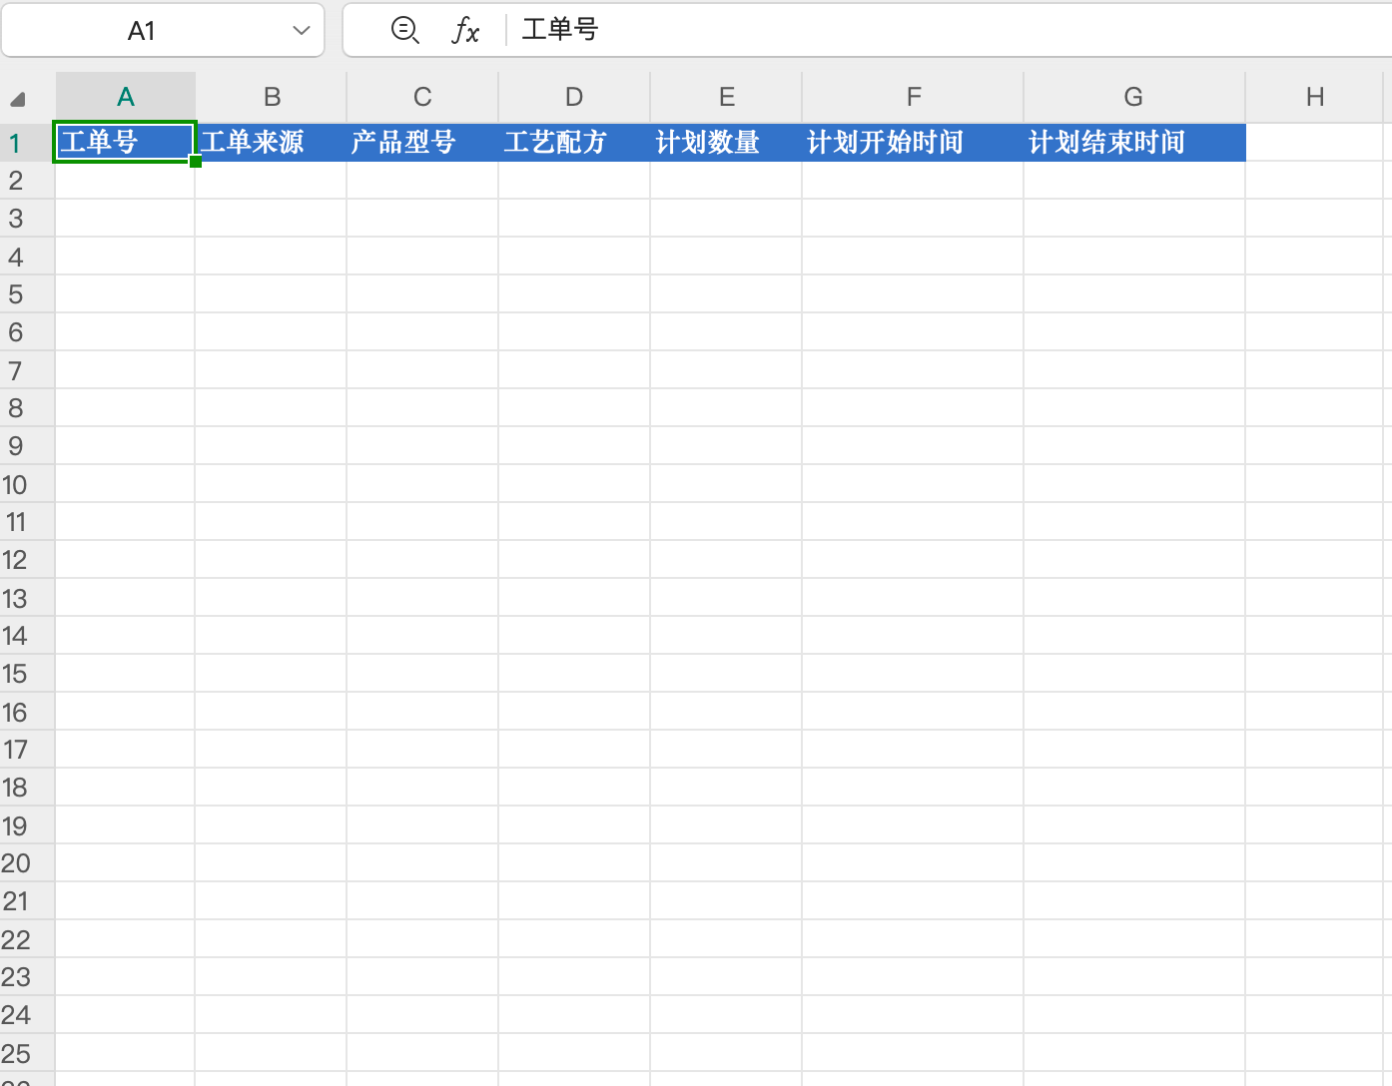Click the select-all triangle corner
The width and height of the screenshot is (1392, 1086).
18,98
